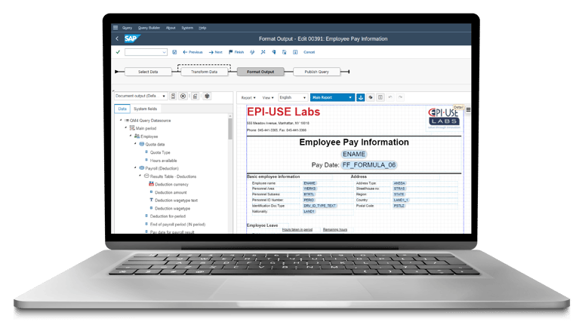Select the Hours available tree item

163,161
